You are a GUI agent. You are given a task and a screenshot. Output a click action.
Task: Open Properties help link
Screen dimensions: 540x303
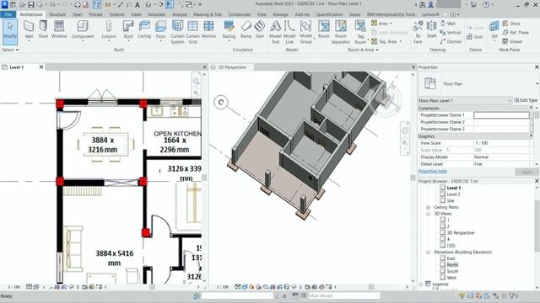pyautogui.click(x=433, y=171)
